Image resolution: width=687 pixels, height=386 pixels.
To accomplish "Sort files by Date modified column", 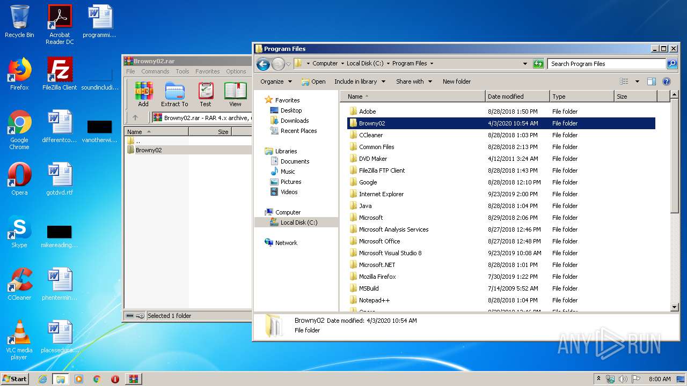I will (517, 96).
